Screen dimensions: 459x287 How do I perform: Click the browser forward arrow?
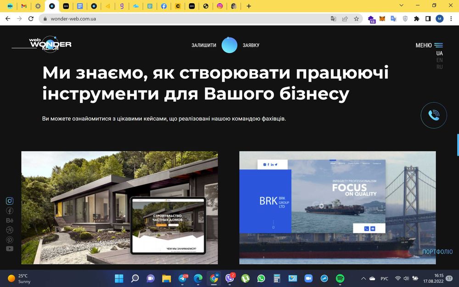19,19
